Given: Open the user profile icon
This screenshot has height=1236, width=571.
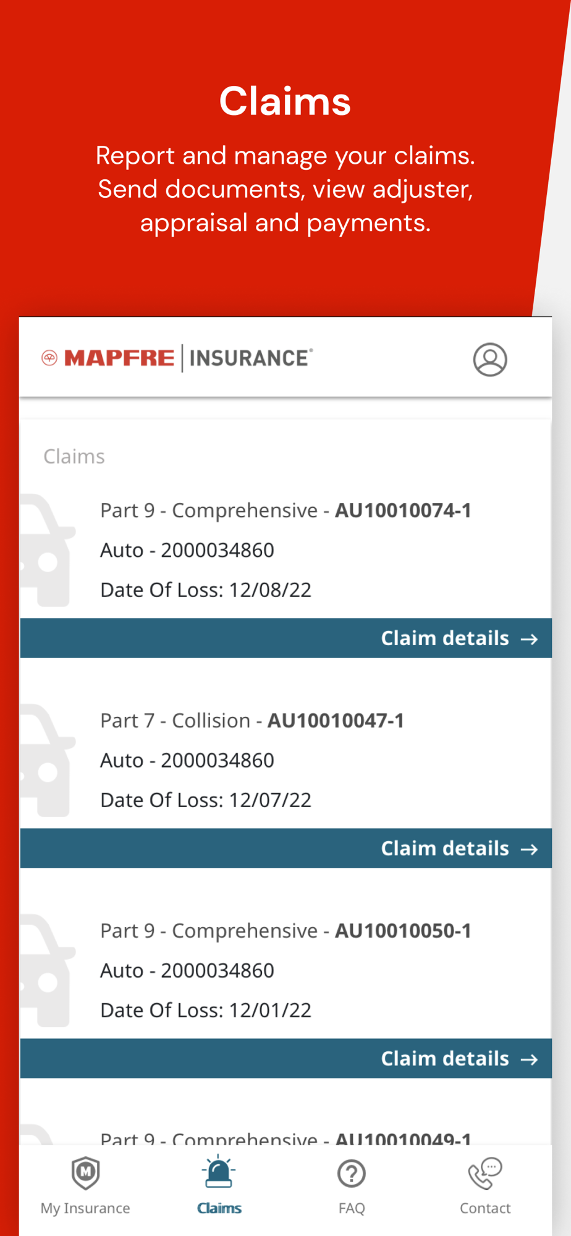Looking at the screenshot, I should [x=490, y=360].
